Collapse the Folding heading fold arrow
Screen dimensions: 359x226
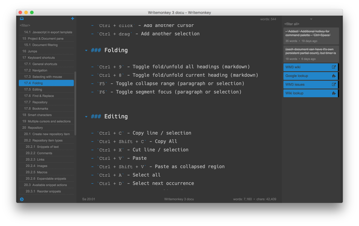click(x=86, y=51)
